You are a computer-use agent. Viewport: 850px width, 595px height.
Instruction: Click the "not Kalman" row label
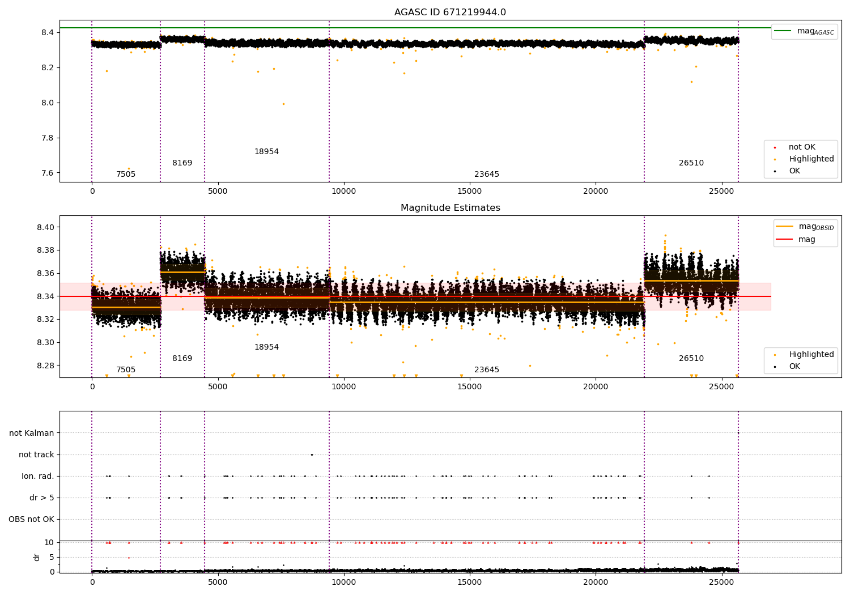[x=32, y=433]
